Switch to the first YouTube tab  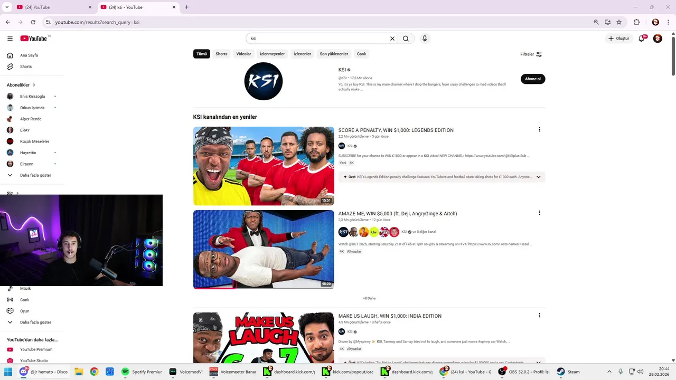pos(54,7)
